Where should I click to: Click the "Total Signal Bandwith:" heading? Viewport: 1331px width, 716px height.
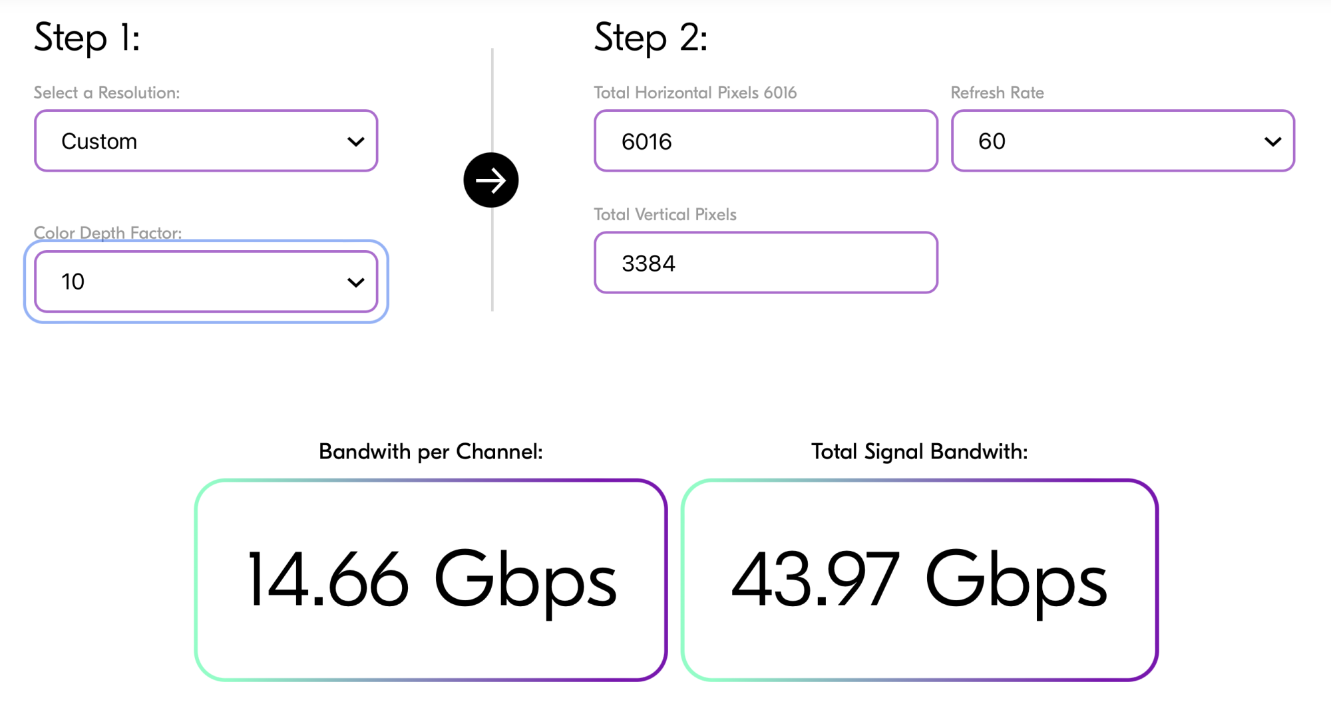click(x=919, y=452)
